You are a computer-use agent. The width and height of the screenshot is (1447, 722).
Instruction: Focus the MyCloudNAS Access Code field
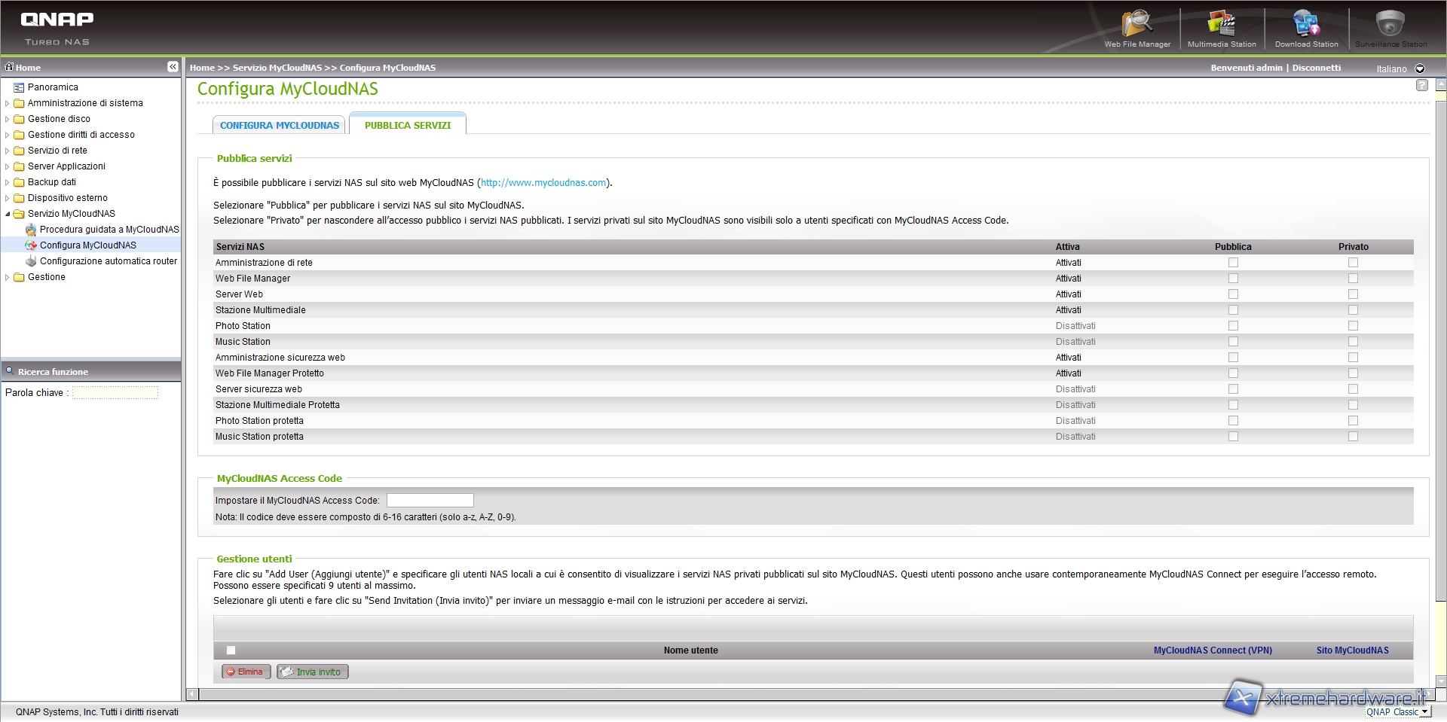(430, 501)
